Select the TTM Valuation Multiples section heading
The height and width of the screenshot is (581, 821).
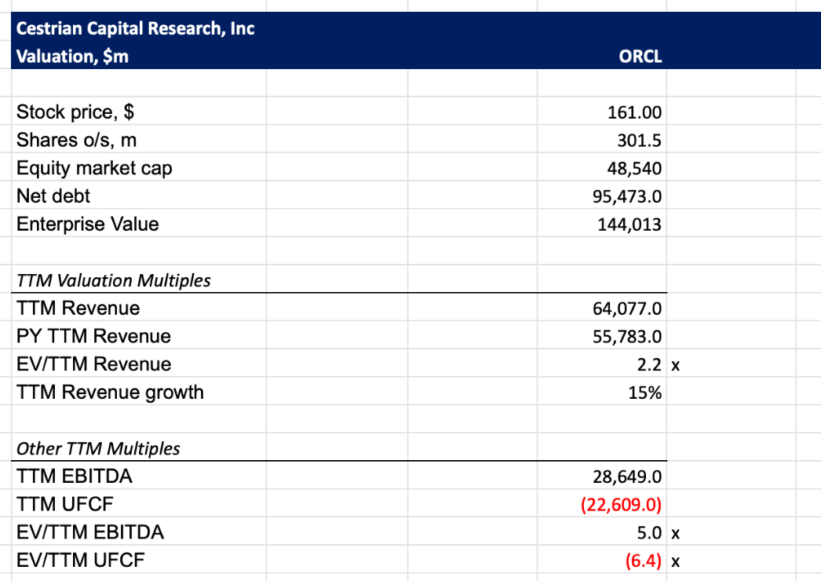[113, 280]
